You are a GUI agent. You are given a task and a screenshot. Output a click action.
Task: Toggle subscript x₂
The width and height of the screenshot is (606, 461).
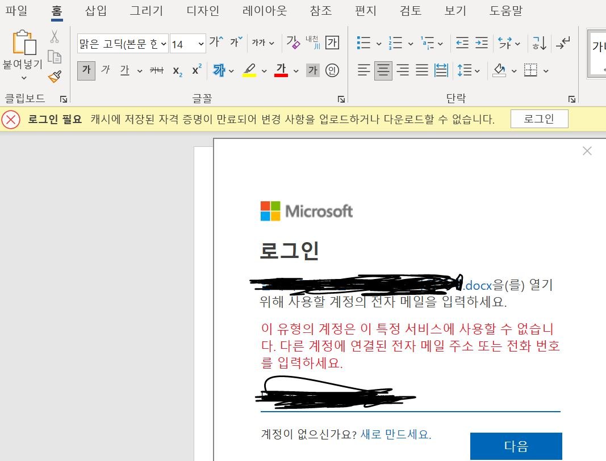(x=177, y=71)
